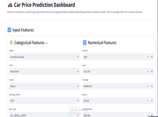158x117 pixels.
Task: Increase owners value with the plus icon
Action: [152, 57]
